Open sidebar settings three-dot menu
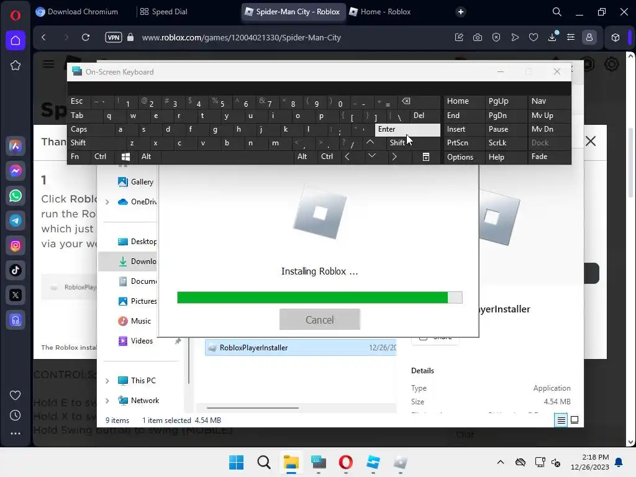The image size is (636, 477). coord(16,434)
